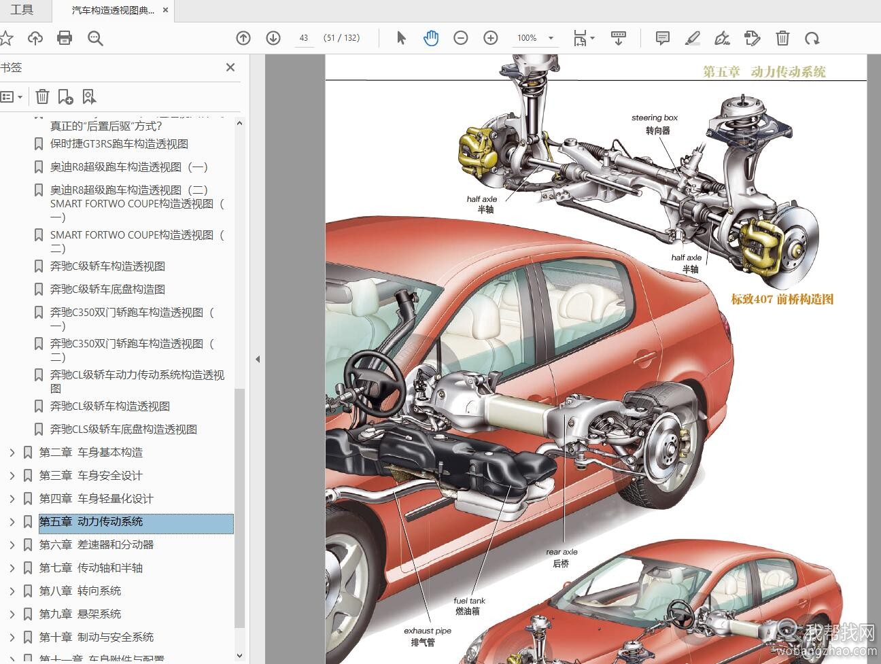Click the print icon
The height and width of the screenshot is (664, 881).
[x=65, y=38]
